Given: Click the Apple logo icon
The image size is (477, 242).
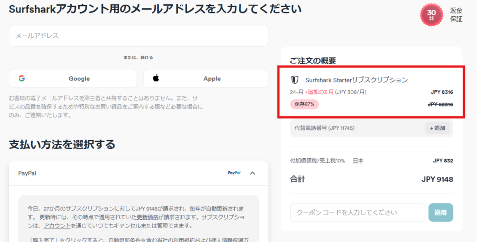Looking at the screenshot, I should pos(156,79).
